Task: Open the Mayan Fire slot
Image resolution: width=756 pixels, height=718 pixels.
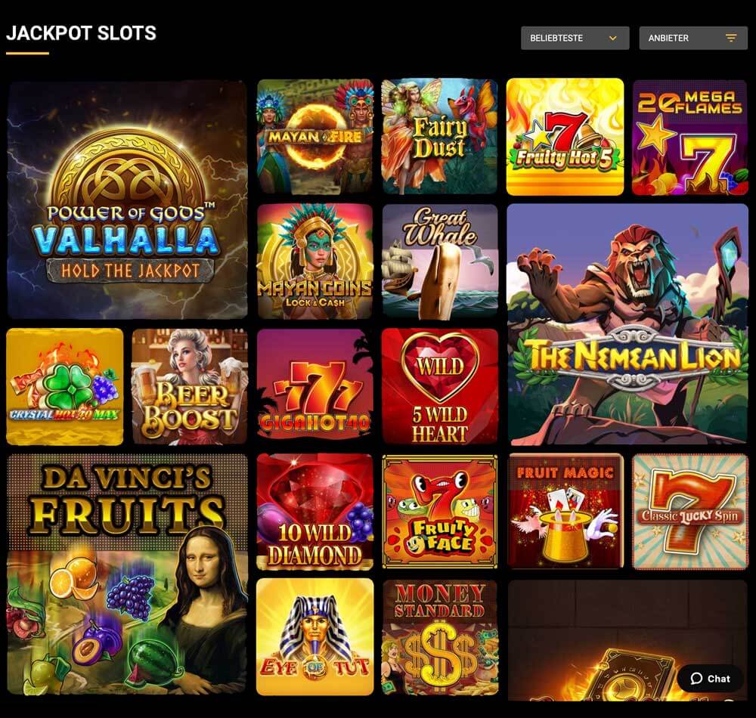Action: (x=314, y=137)
